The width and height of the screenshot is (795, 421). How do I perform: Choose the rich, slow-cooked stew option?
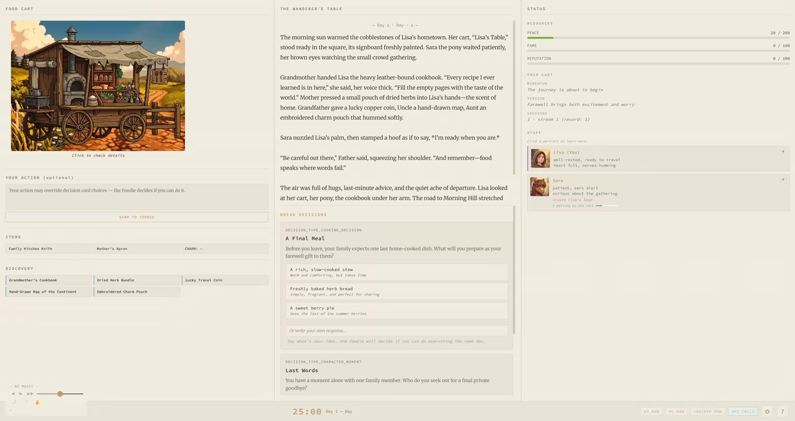[x=396, y=272]
